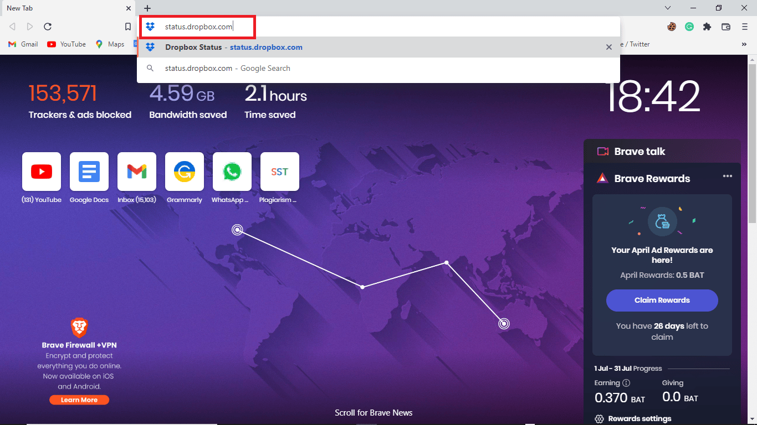
Task: Open the Extensions puzzle icon
Action: tap(707, 27)
